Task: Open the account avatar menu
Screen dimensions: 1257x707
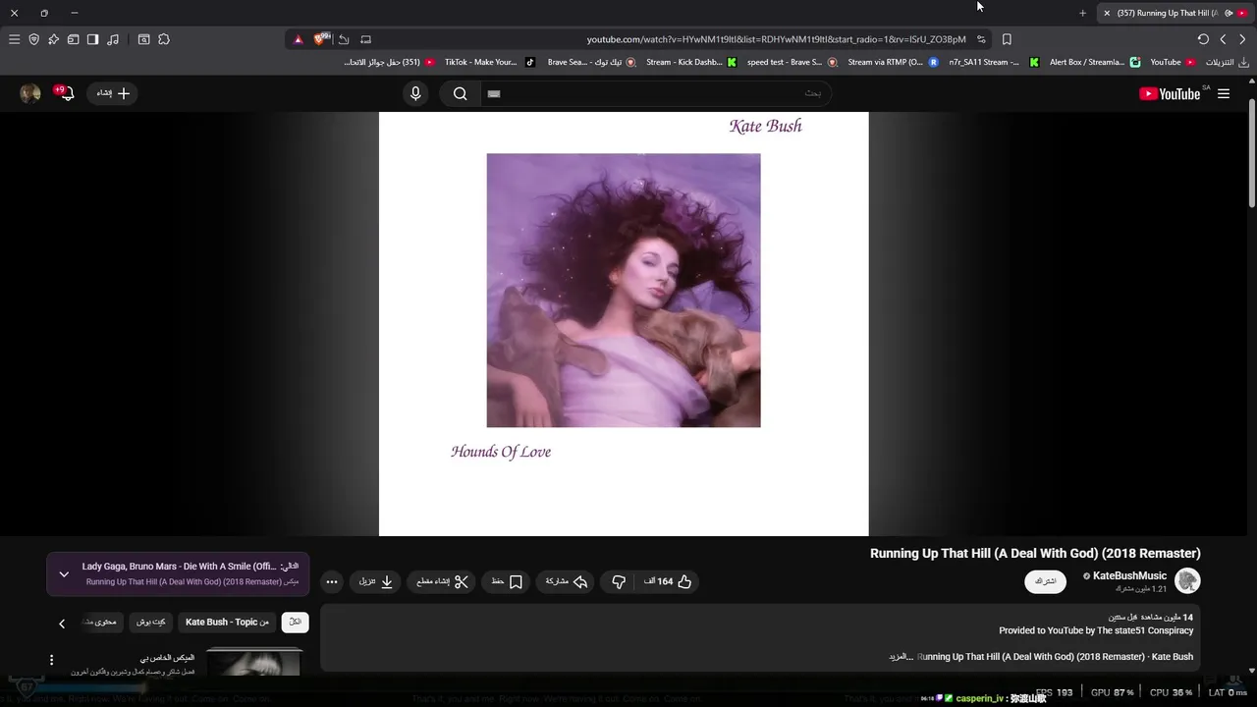Action: point(30,93)
